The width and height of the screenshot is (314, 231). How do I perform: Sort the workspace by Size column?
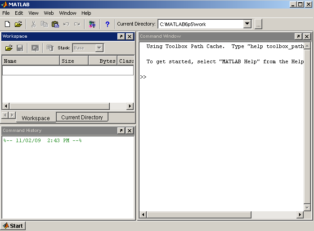[x=74, y=61]
